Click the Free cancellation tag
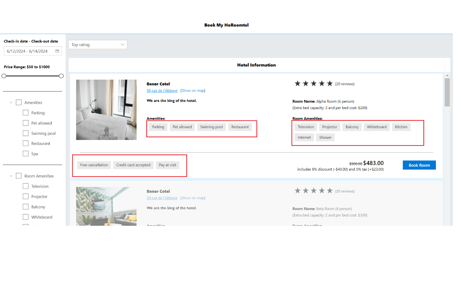 94,165
